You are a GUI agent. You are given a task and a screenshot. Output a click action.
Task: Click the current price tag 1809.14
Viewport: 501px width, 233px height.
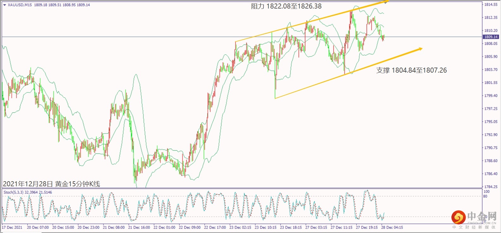(491, 37)
